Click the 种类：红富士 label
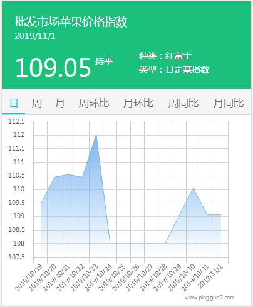 pos(165,56)
